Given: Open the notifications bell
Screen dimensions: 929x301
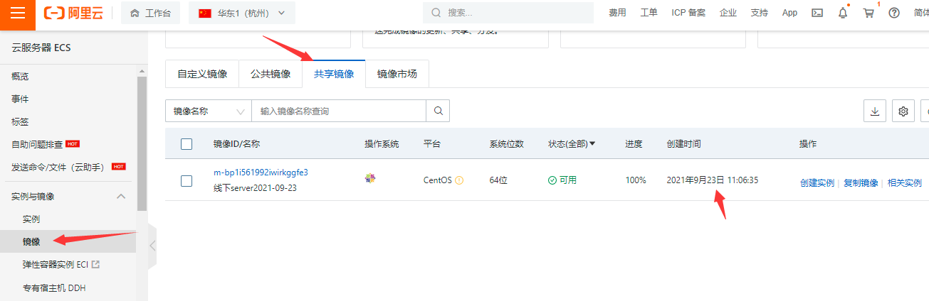Looking at the screenshot, I should [843, 13].
